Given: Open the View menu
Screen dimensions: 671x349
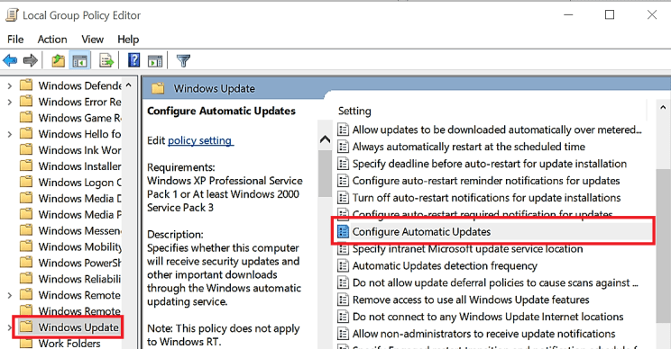Looking at the screenshot, I should pyautogui.click(x=92, y=40).
